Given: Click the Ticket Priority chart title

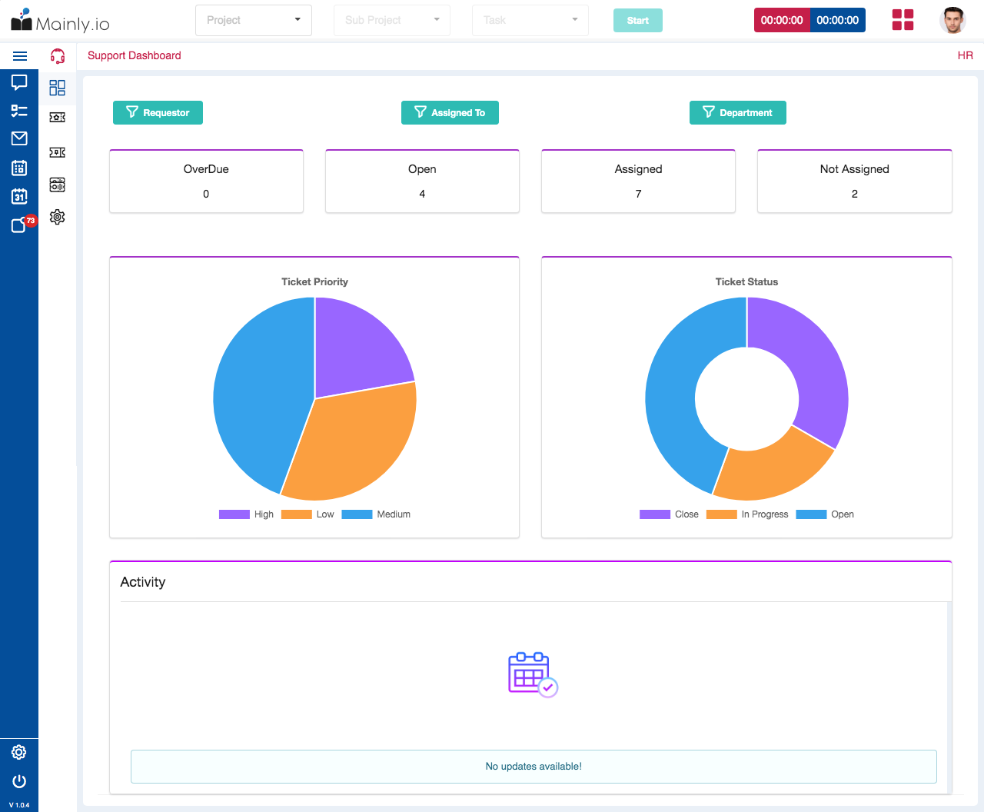Looking at the screenshot, I should (x=314, y=281).
